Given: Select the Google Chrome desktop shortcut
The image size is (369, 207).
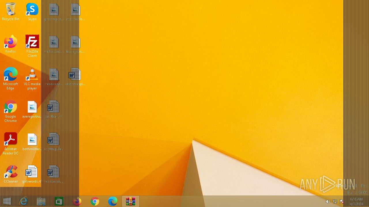Looking at the screenshot, I should 10,111.
